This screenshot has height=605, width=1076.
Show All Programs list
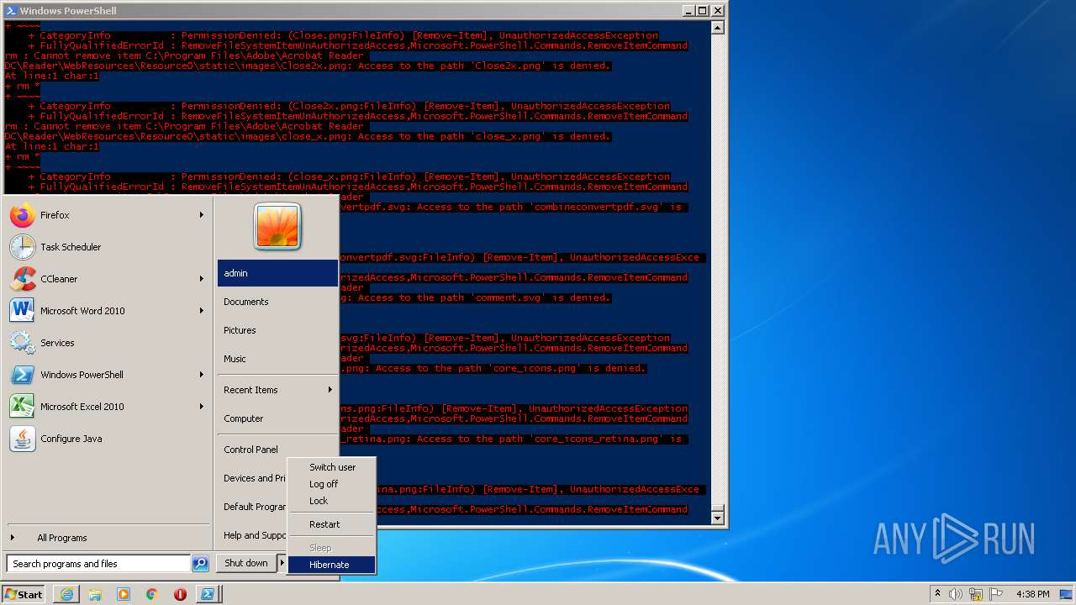[108, 538]
